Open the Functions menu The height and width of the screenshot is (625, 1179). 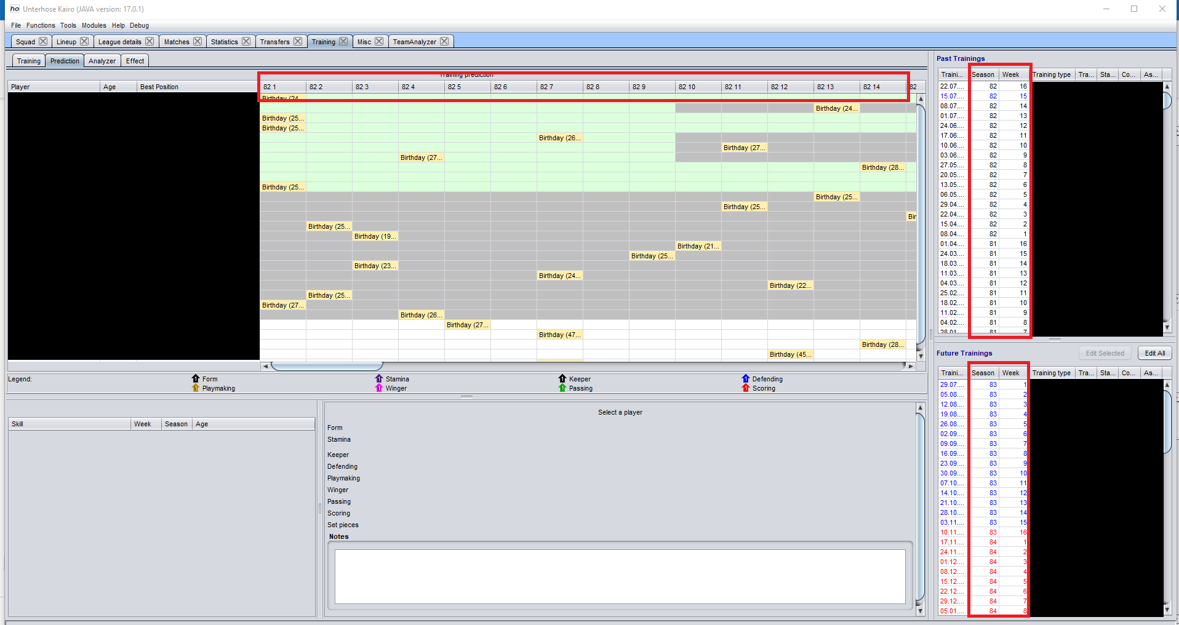41,25
